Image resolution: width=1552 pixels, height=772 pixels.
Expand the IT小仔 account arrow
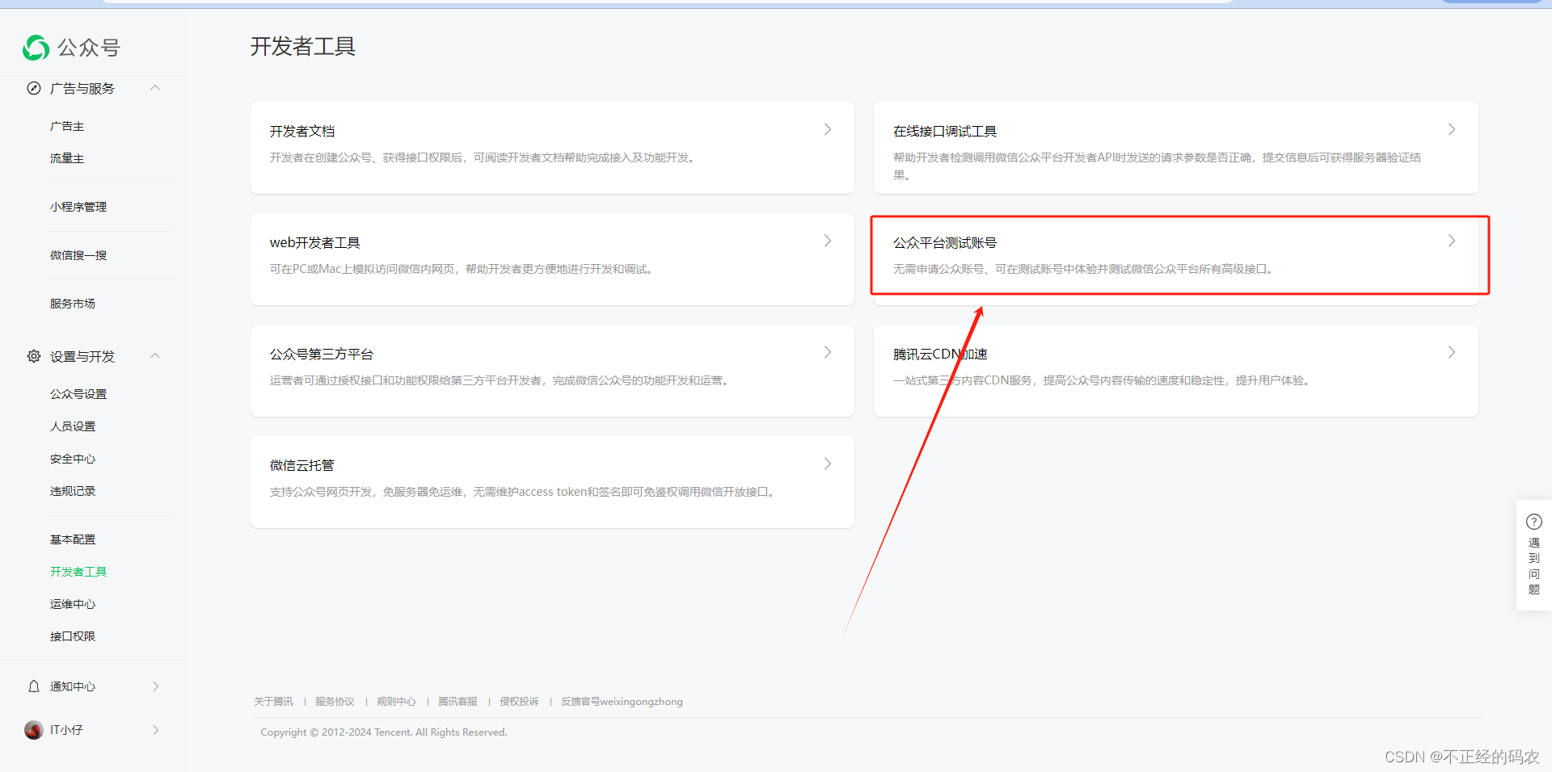click(156, 730)
